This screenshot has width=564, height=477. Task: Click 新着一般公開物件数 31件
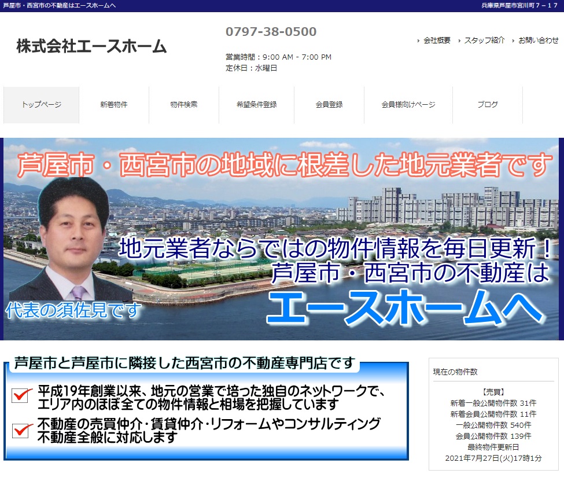[x=493, y=403]
